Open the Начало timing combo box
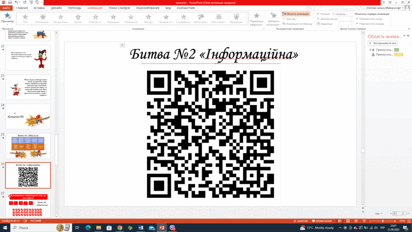Viewport: 412px width, 232px height. [x=342, y=14]
